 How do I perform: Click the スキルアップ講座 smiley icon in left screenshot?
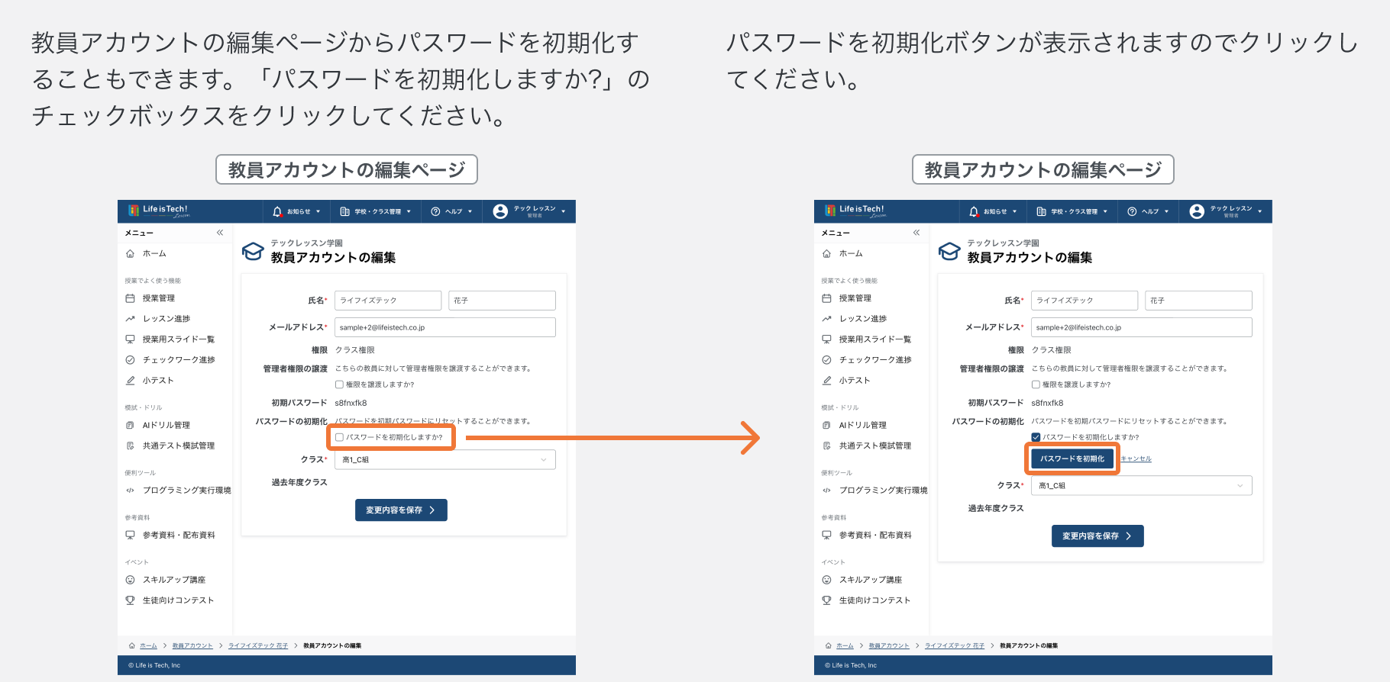(130, 580)
